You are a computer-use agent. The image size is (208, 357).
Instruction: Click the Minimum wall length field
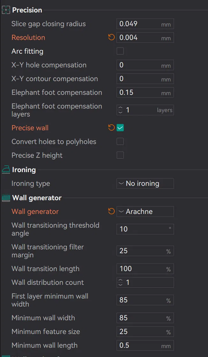coord(139,346)
